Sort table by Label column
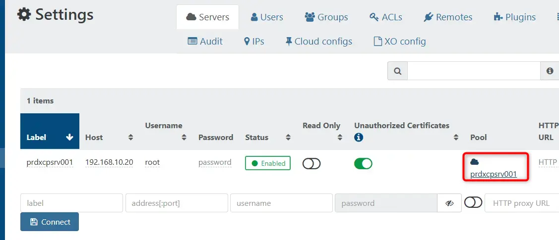Image resolution: width=559 pixels, height=240 pixels. coord(50,131)
